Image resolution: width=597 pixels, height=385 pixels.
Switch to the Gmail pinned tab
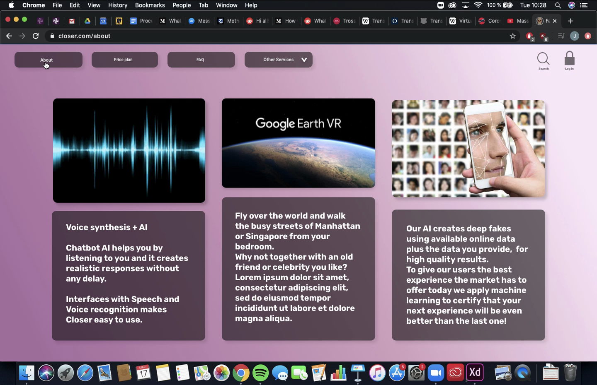72,21
